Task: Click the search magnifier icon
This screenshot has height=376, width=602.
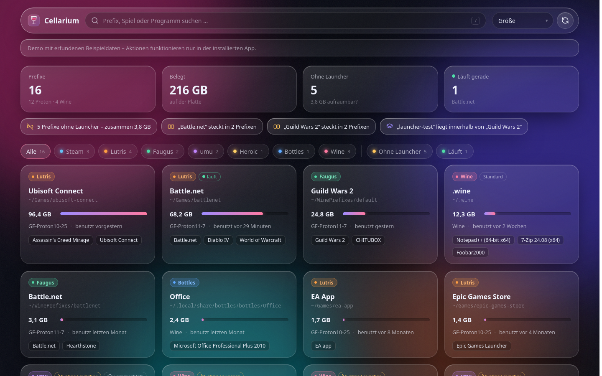Action: (x=95, y=20)
